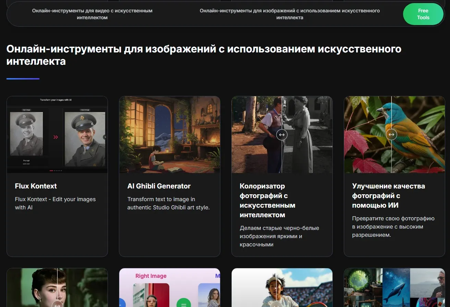450x307 pixels.
Task: Click the bird photo enhancement thumbnail
Action: click(394, 135)
